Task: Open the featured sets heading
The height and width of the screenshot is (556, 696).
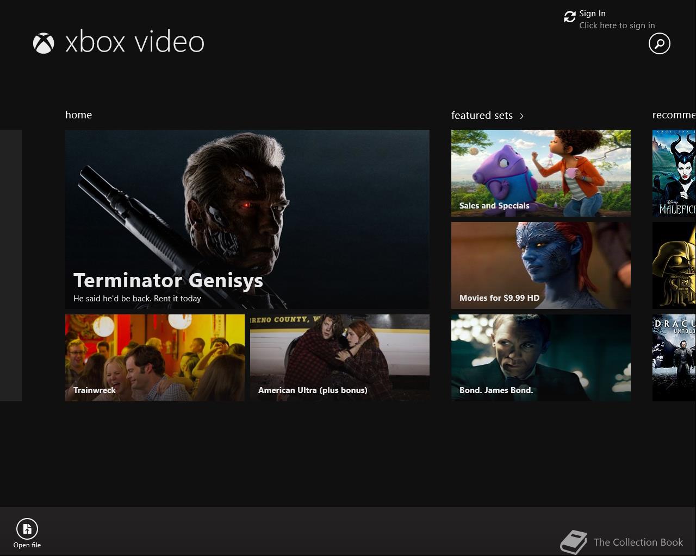Action: [x=482, y=115]
